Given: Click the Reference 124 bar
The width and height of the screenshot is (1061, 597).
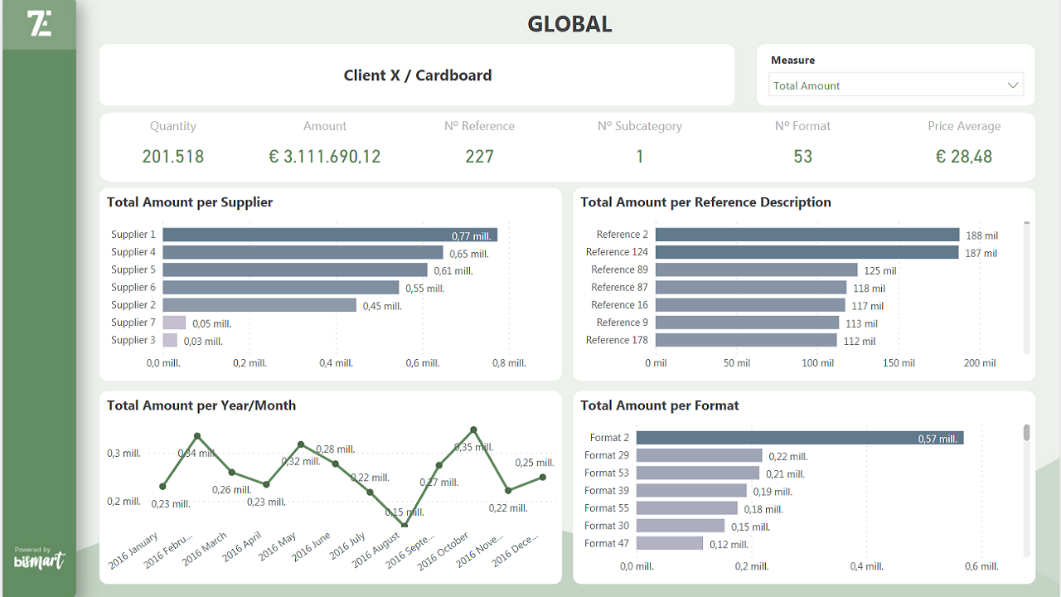Looking at the screenshot, I should 807,253.
